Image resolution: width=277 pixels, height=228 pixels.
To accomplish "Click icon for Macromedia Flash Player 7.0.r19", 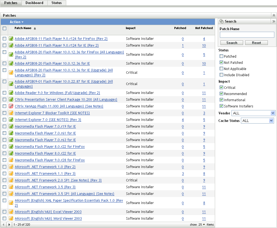I will point(11,126).
